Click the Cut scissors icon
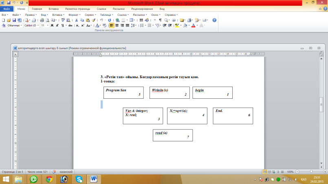The image size is (328, 184). [x=76, y=20]
